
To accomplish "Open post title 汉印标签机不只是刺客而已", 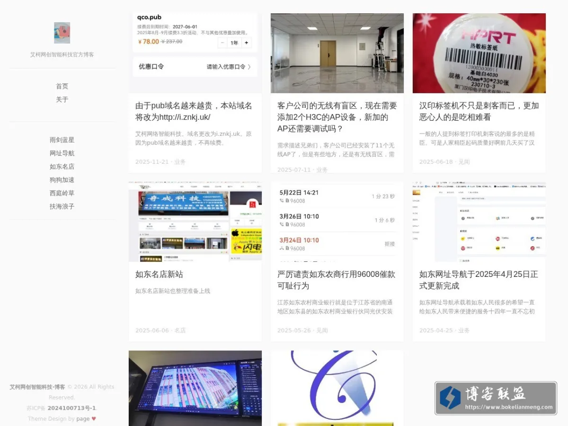I will [x=479, y=111].
